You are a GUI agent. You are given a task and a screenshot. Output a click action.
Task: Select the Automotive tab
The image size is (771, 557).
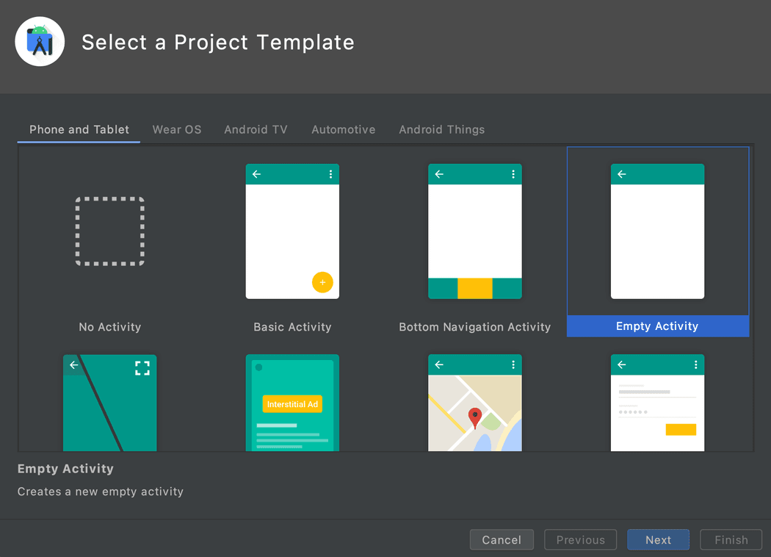pos(343,129)
